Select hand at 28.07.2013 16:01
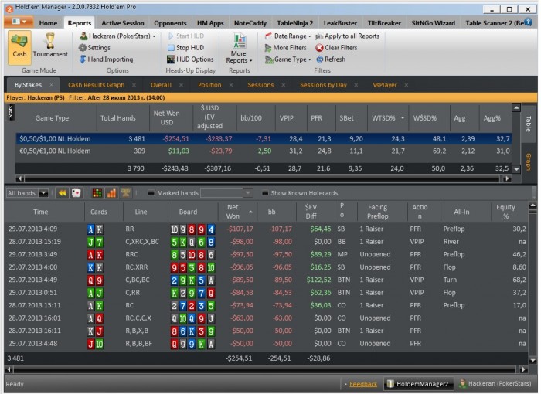541x394 pixels. click(x=266, y=318)
